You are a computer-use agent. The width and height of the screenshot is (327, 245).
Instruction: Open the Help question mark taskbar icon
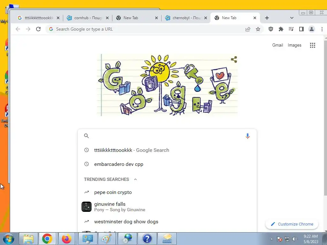pyautogui.click(x=147, y=239)
